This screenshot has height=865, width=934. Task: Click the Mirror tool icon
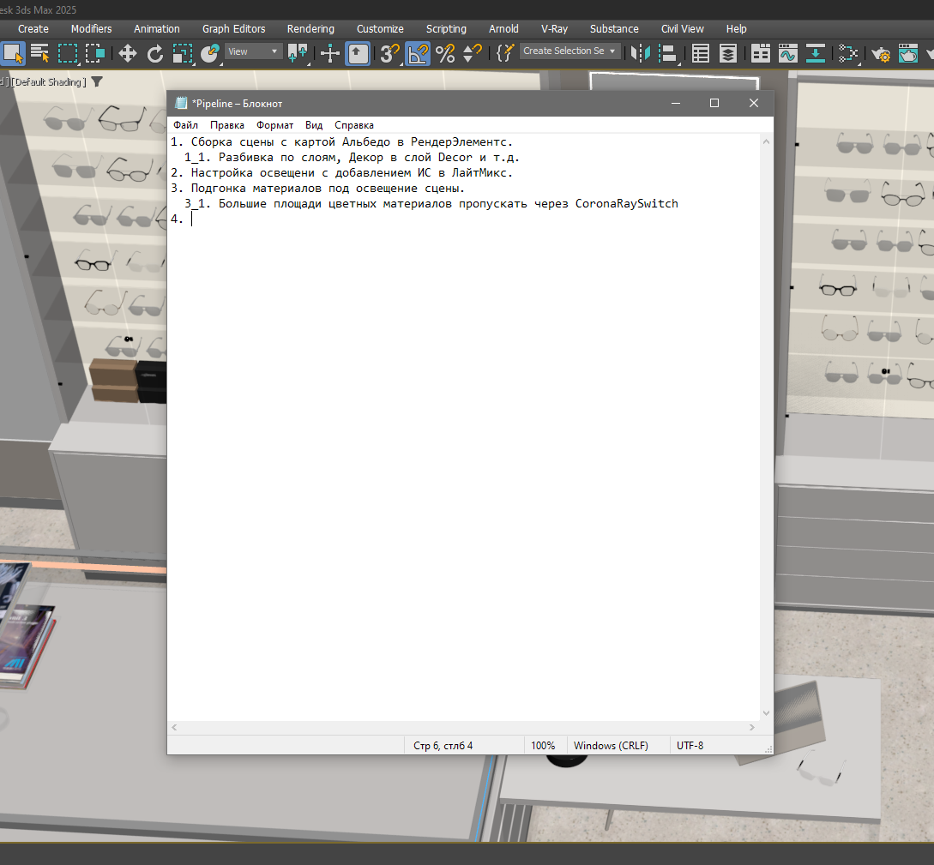pyautogui.click(x=641, y=53)
